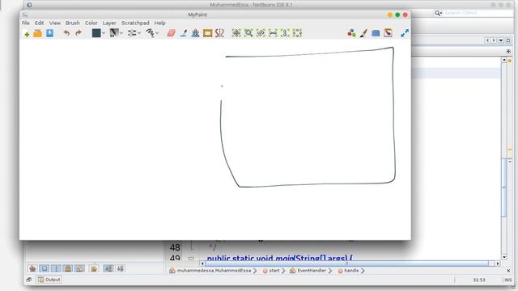Open the Color menu
518x291 pixels.
(x=91, y=23)
